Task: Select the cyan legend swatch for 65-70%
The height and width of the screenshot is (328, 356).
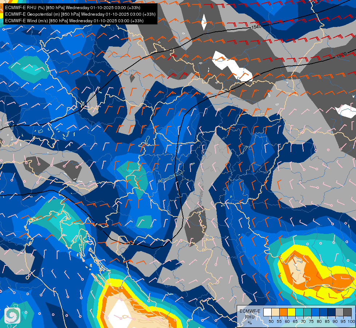Action: pos(300,312)
